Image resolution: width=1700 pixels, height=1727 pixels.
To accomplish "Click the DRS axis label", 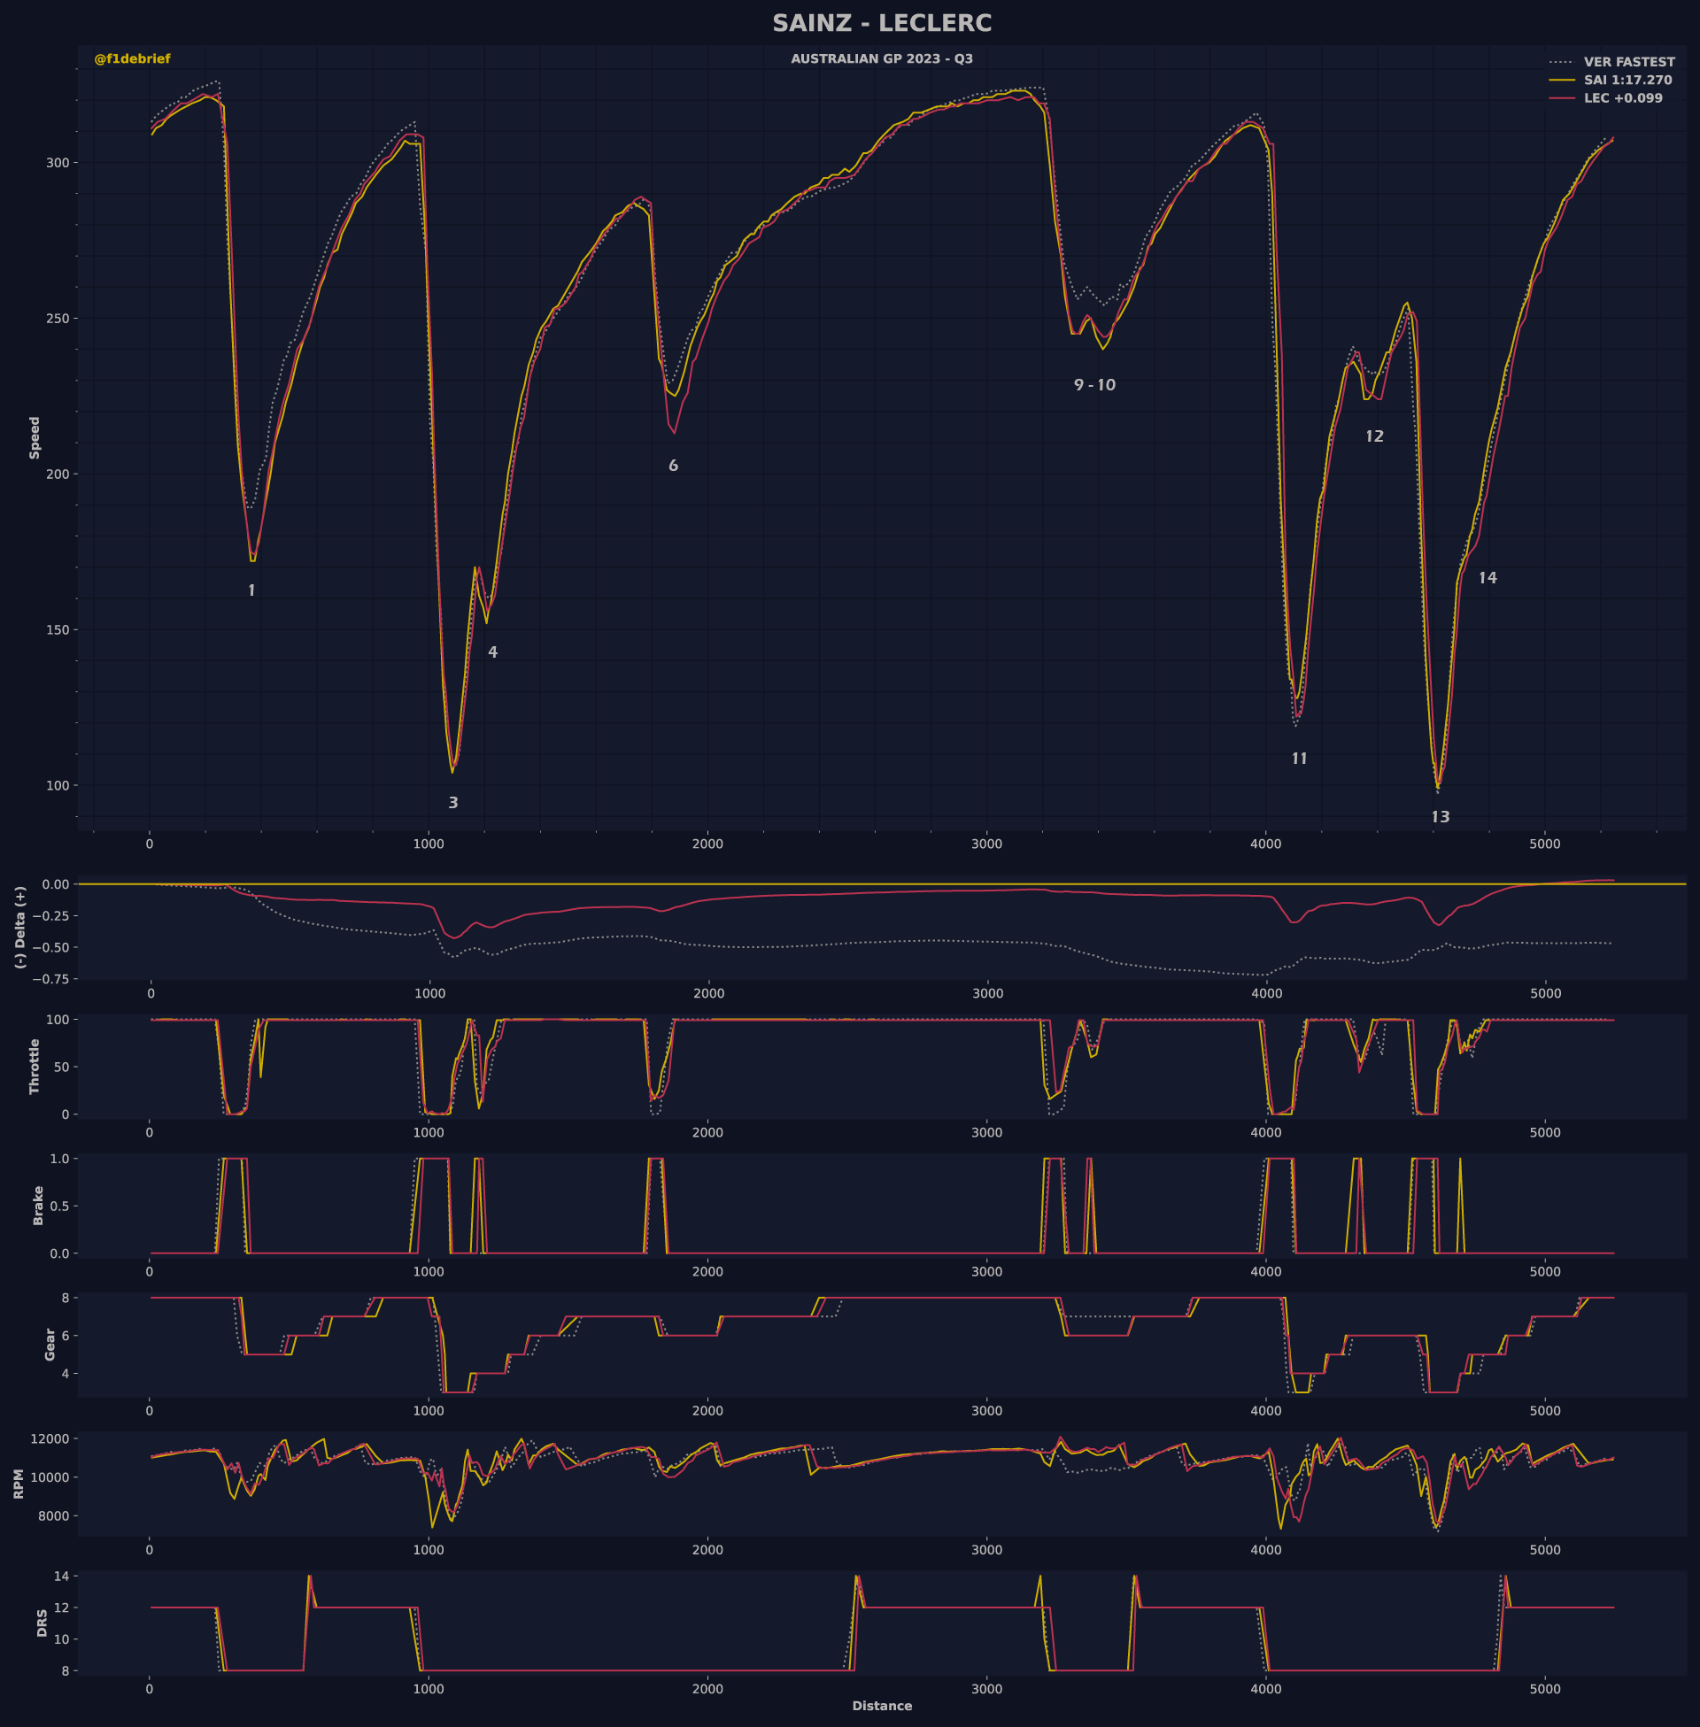I will tap(42, 1623).
